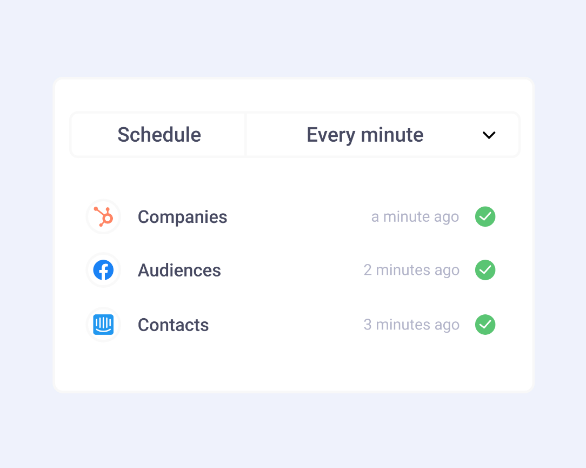Open the Every minute frequency dropdown
The height and width of the screenshot is (468, 586).
365,135
